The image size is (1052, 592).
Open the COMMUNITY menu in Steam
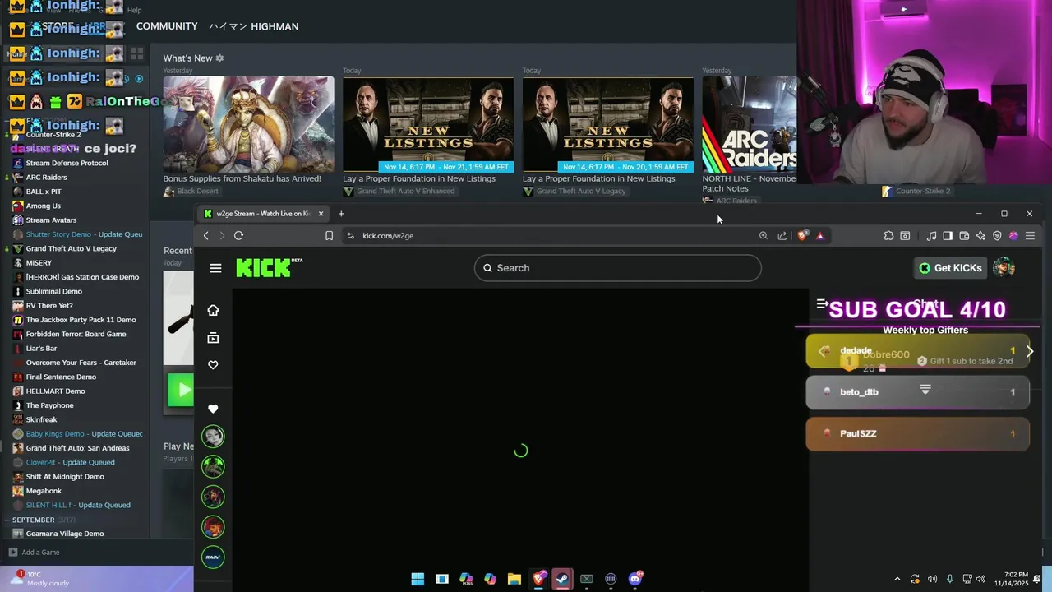point(167,26)
